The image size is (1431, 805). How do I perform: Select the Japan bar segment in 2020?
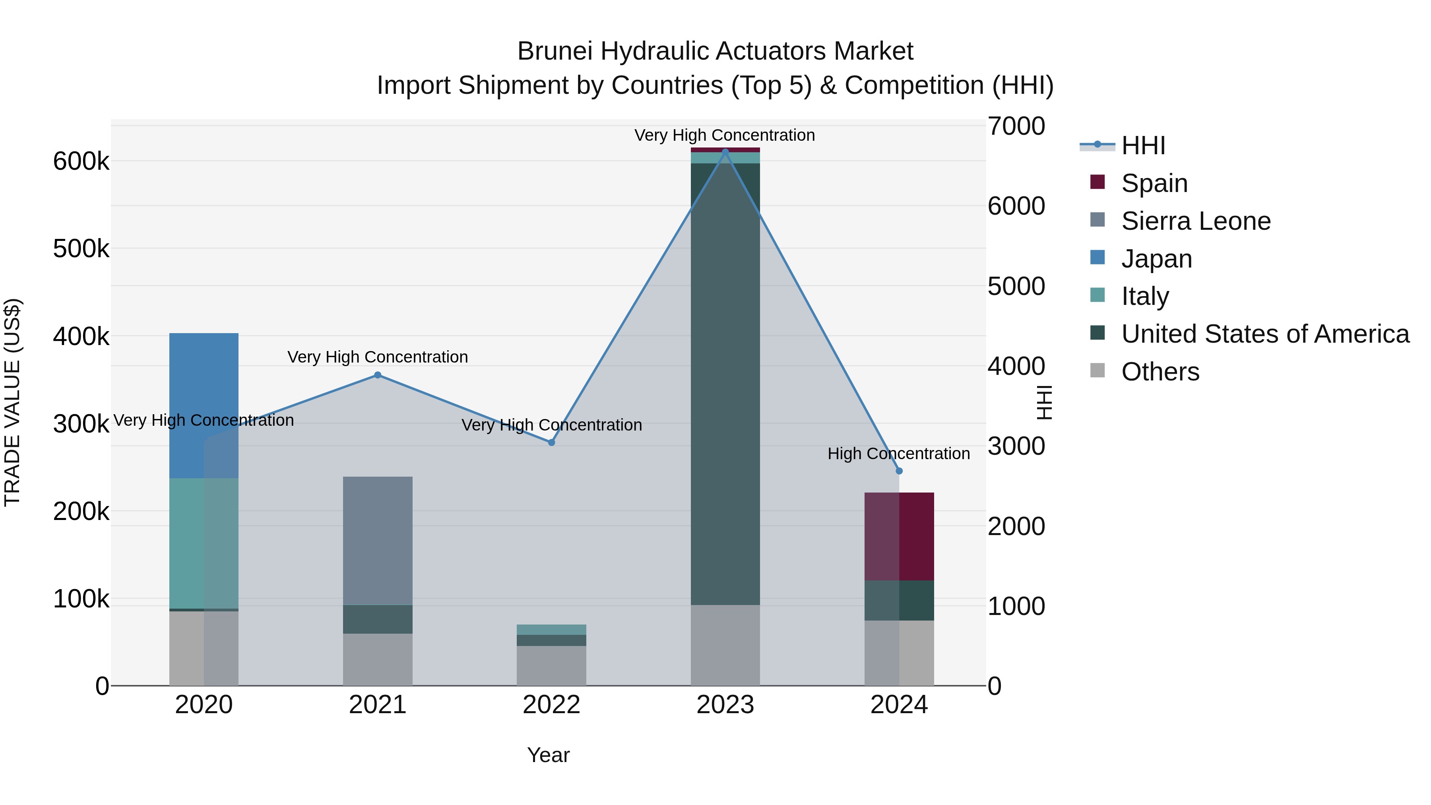click(x=204, y=405)
